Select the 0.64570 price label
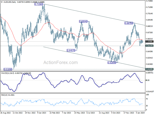The image size is (154, 115). (71, 50)
